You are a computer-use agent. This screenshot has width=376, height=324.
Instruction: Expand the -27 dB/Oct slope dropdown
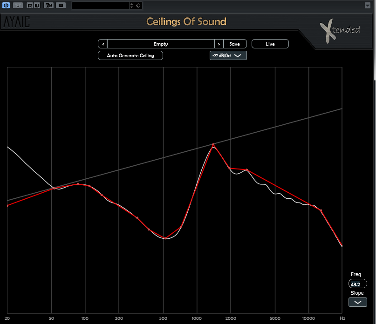228,55
